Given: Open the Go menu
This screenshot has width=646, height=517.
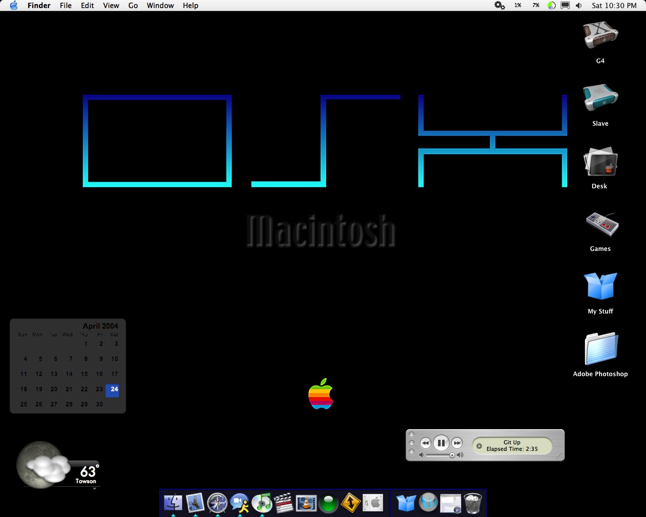Looking at the screenshot, I should pos(133,6).
